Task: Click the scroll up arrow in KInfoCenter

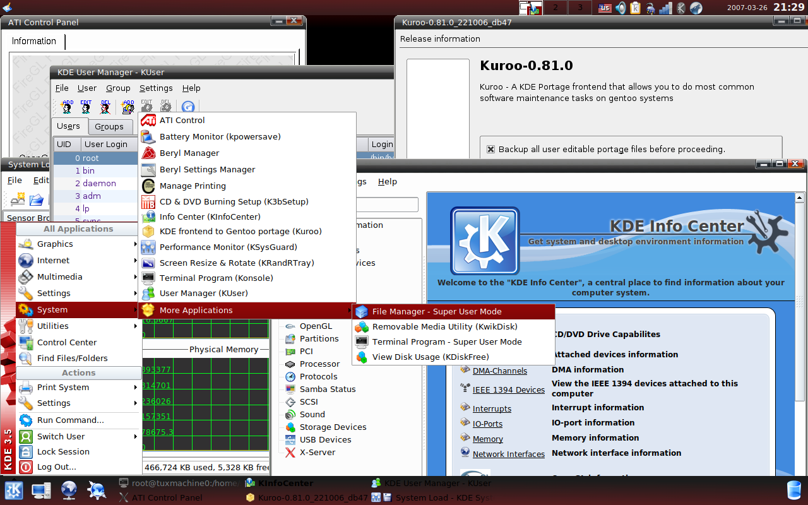Action: point(799,198)
